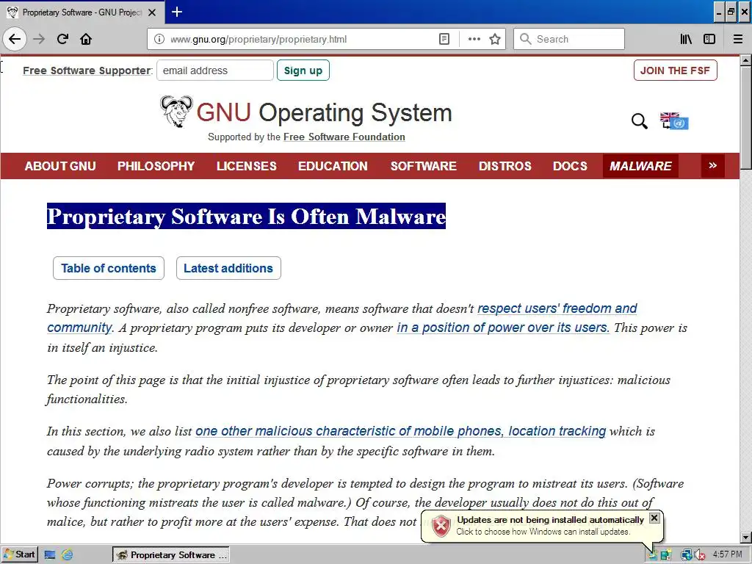Toggle Reader View in the address bar
This screenshot has height=564, width=752.
point(444,39)
